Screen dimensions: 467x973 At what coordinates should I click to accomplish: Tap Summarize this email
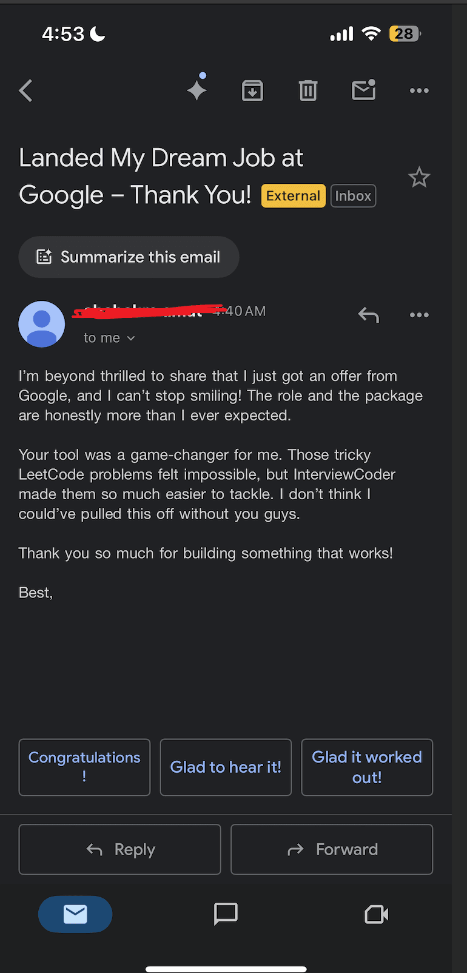click(129, 257)
